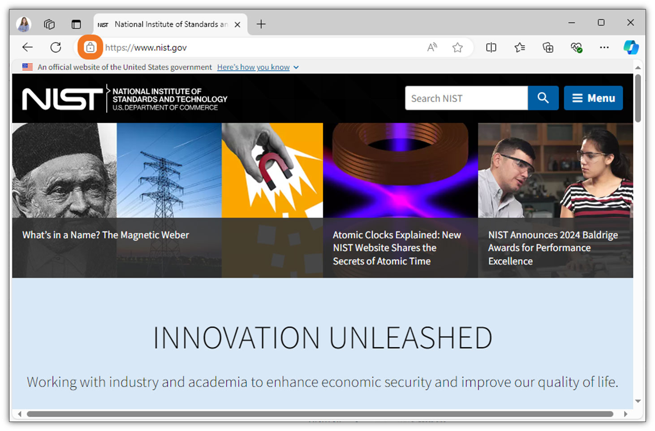Open Collections icon in toolbar

(x=547, y=47)
